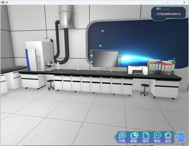
Task: Select the white printer on the bench
Action: (x=138, y=70)
